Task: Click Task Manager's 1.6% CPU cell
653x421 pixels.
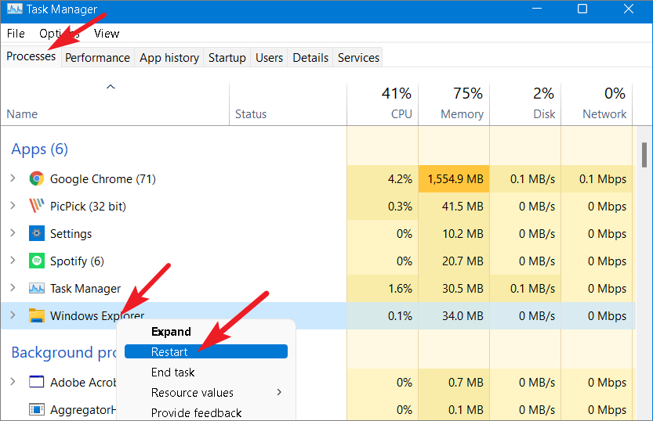Action: pos(383,289)
